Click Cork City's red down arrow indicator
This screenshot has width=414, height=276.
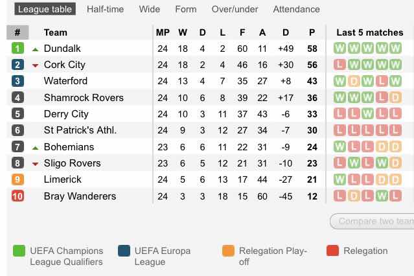(x=36, y=65)
